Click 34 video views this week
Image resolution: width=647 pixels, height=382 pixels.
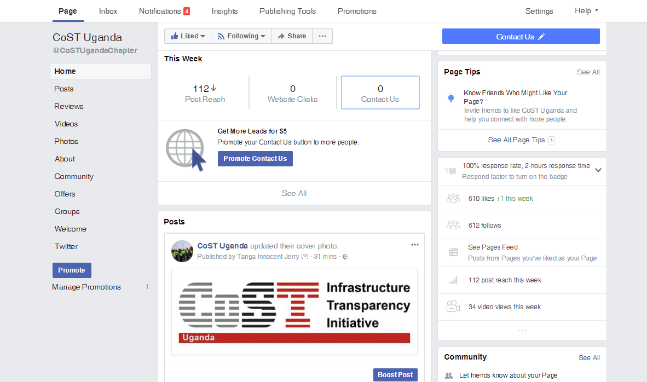[504, 307]
